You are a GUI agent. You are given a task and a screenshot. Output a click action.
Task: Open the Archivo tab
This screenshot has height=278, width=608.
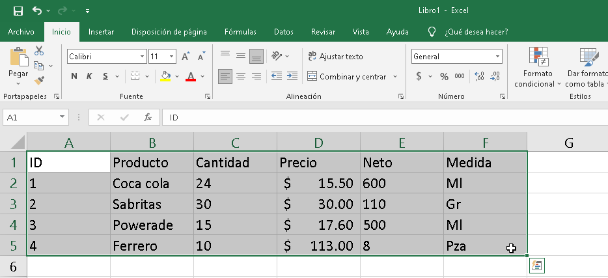21,32
